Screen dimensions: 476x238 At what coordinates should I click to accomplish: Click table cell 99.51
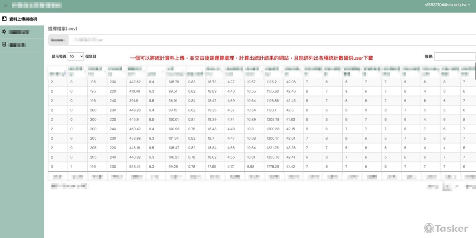pos(176,91)
